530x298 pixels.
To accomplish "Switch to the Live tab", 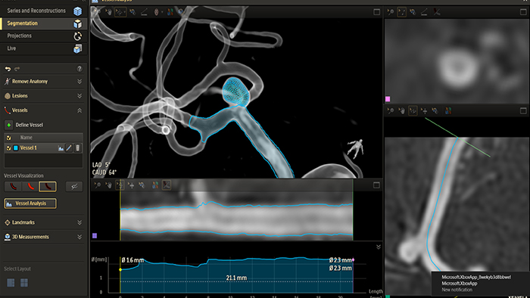I will pos(44,48).
